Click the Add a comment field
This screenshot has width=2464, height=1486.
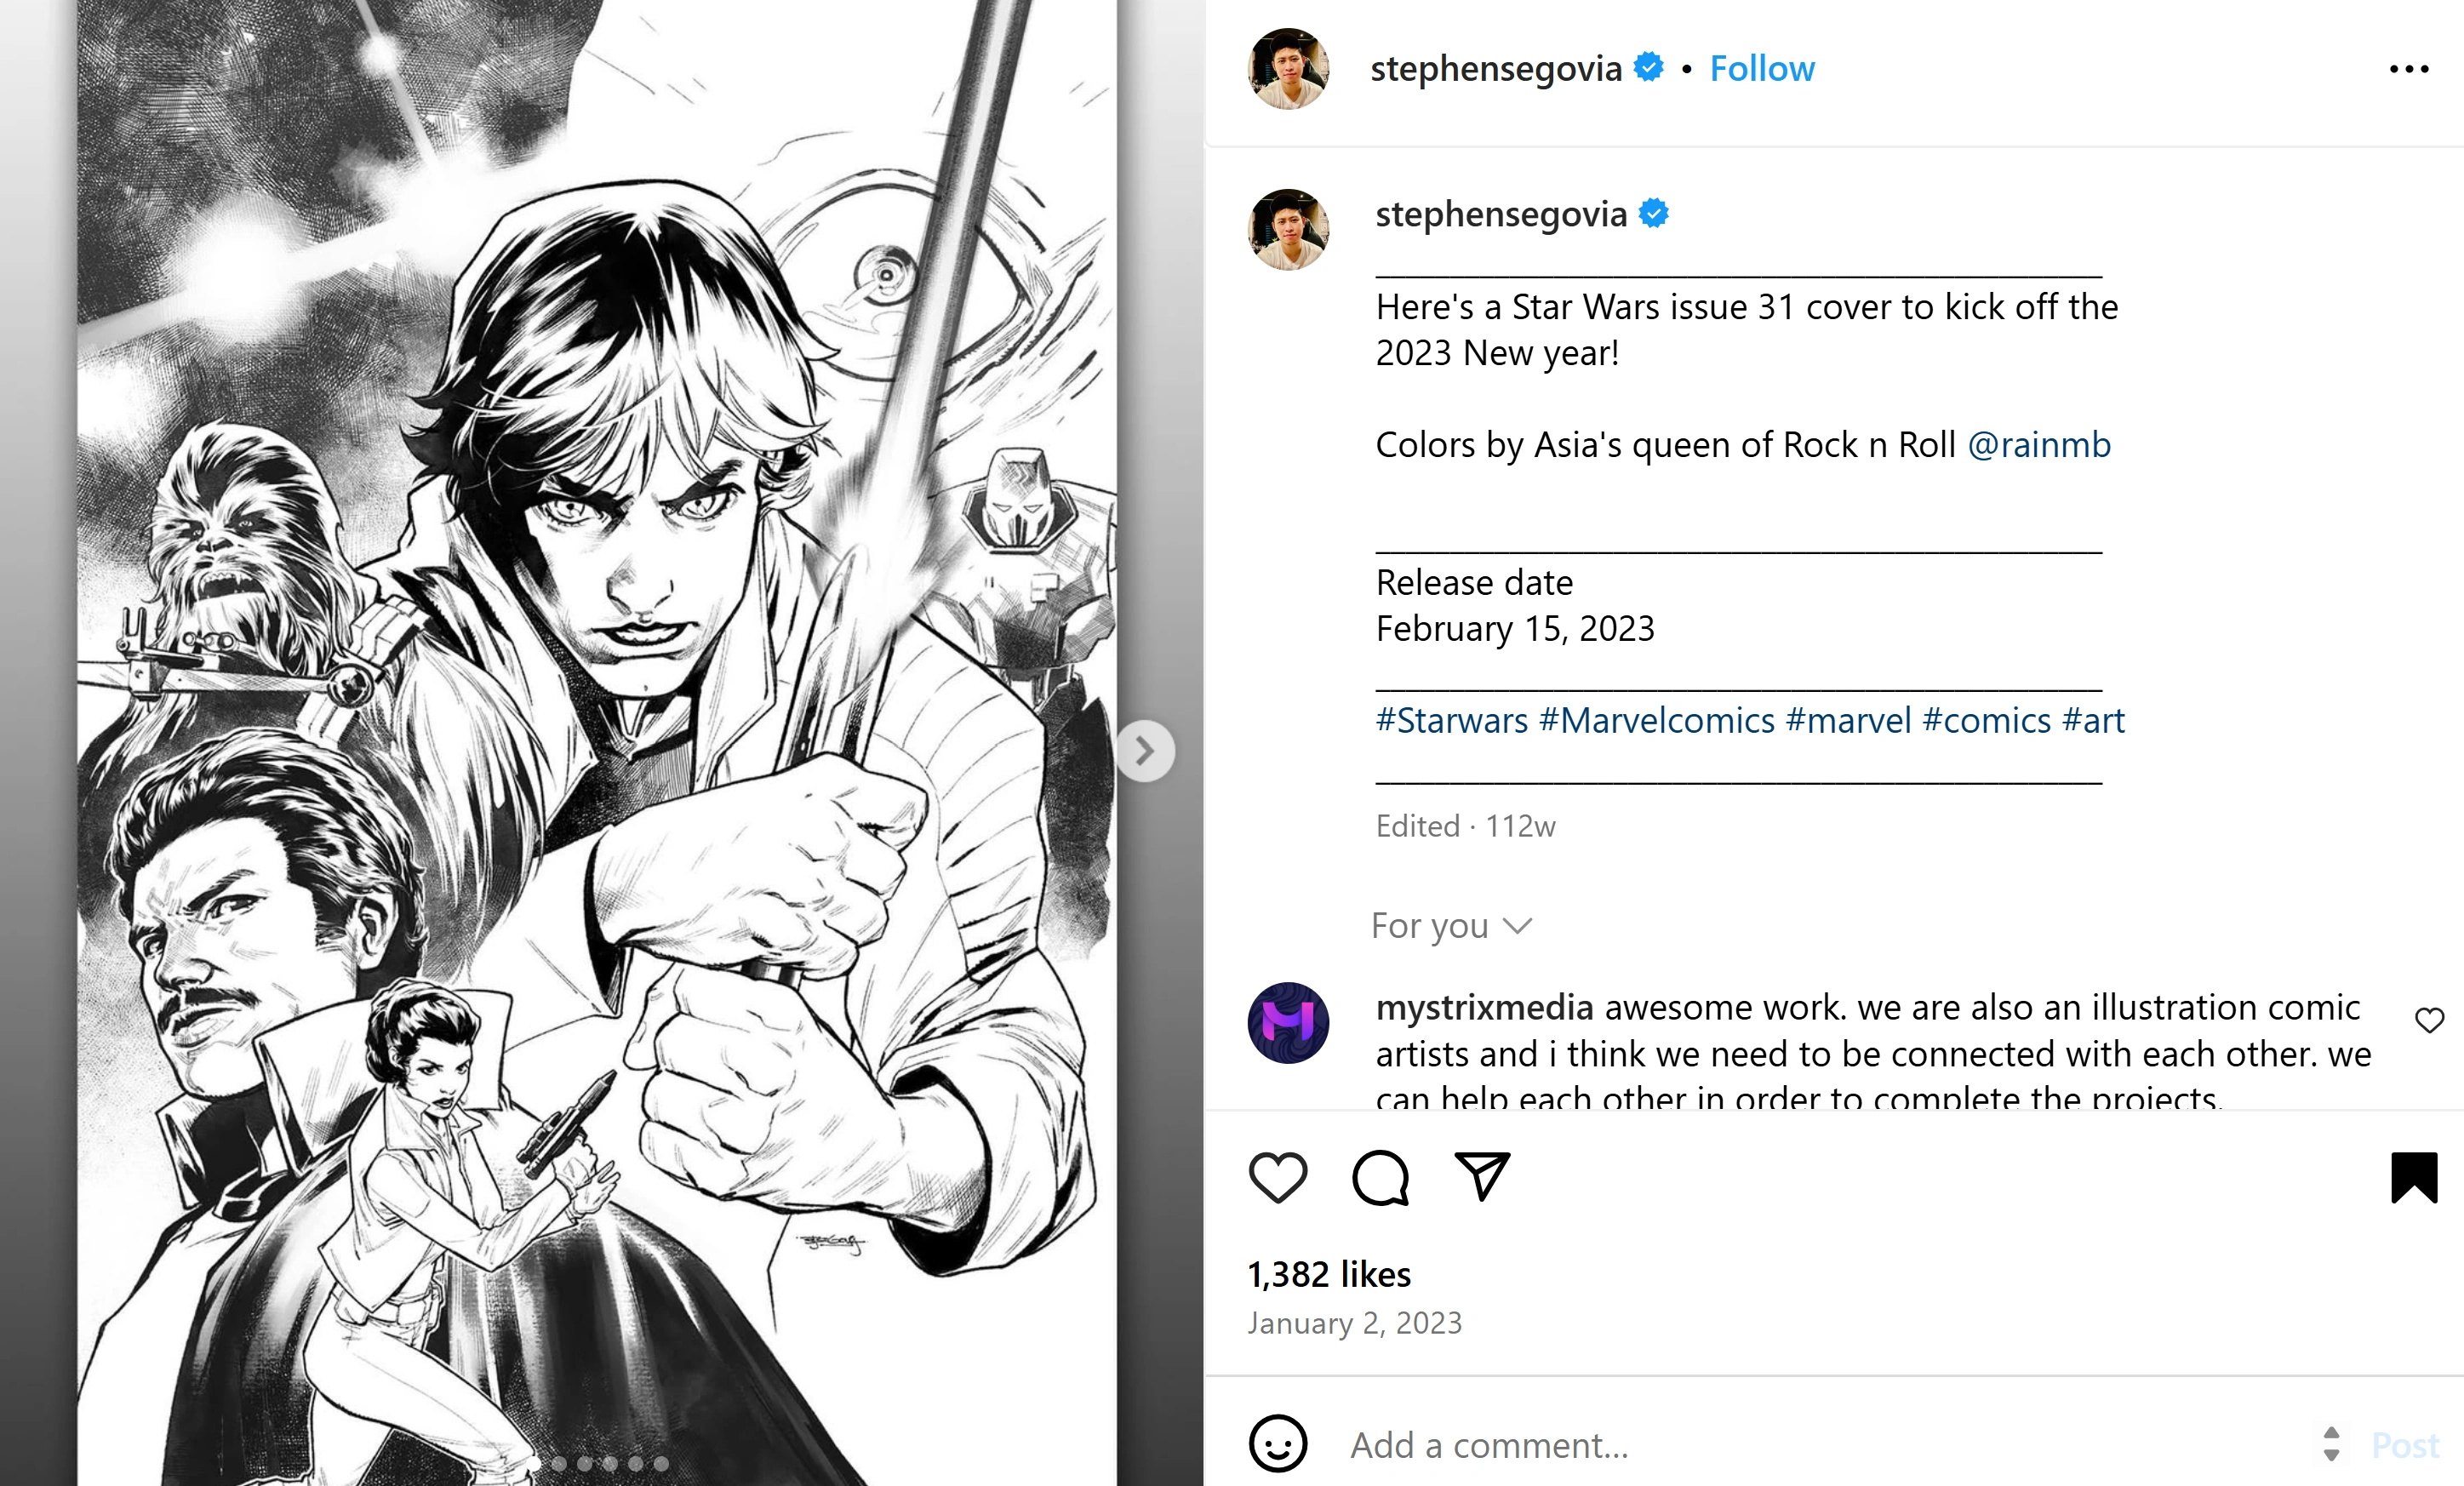point(1800,1445)
